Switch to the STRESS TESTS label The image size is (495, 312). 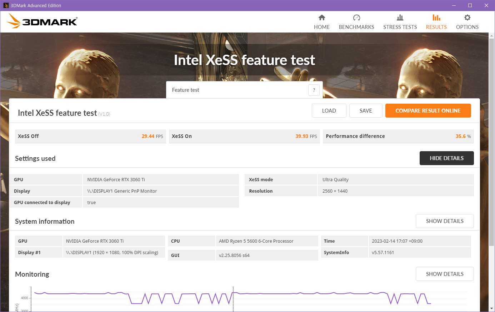coord(400,27)
